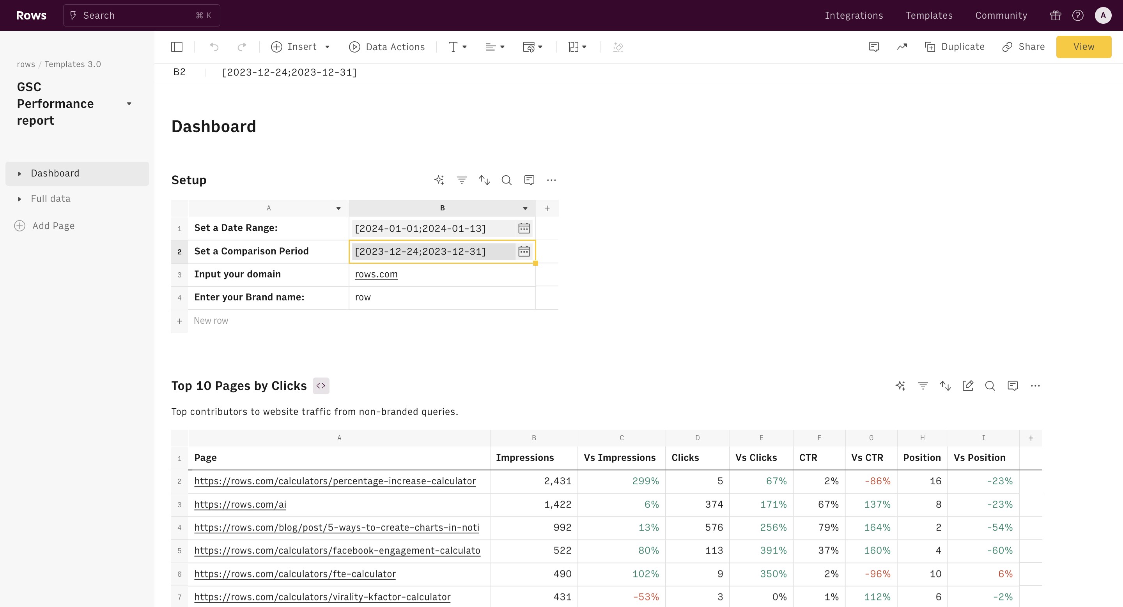
Task: Open the rows.com/ai page link
Action: coord(240,504)
